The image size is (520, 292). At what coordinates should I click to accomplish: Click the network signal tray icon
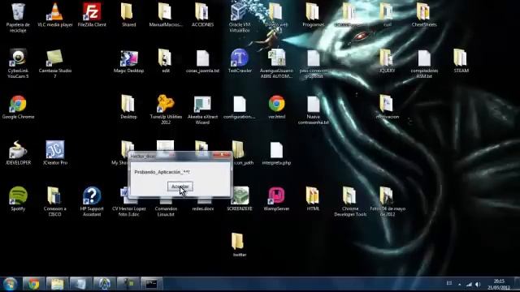[469, 284]
